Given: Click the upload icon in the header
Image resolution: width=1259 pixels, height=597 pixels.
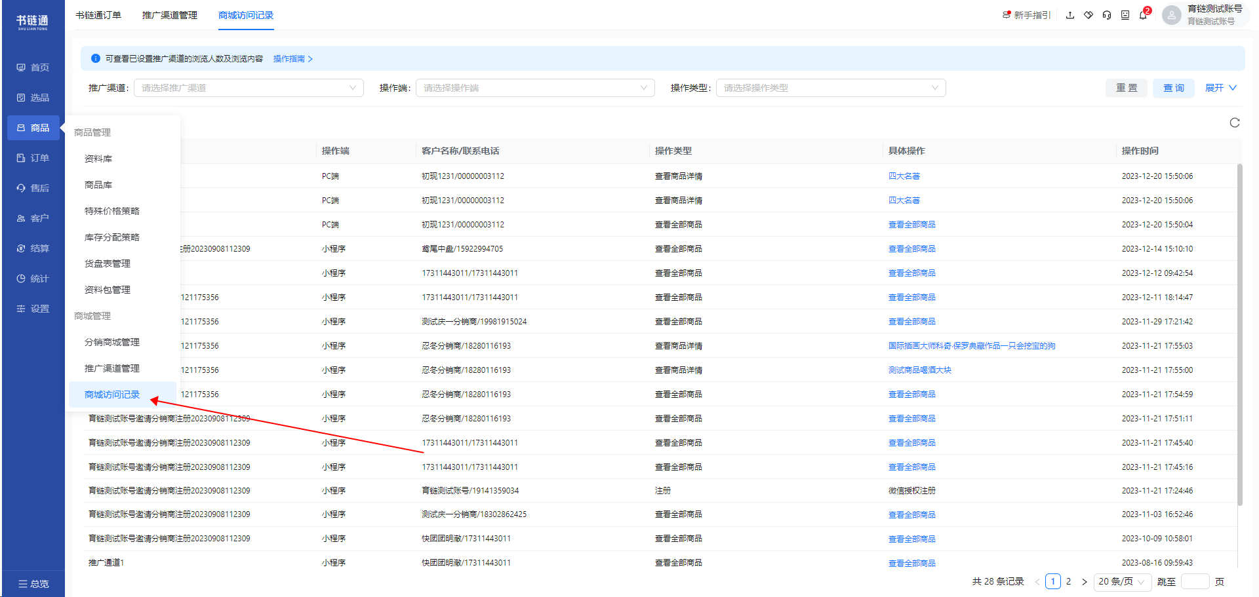Looking at the screenshot, I should pos(1070,15).
